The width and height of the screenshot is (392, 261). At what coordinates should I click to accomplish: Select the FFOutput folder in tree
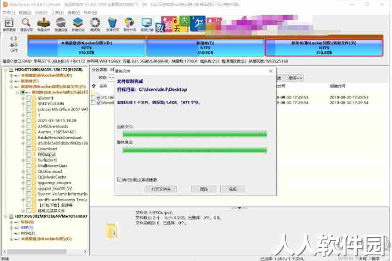(47, 154)
